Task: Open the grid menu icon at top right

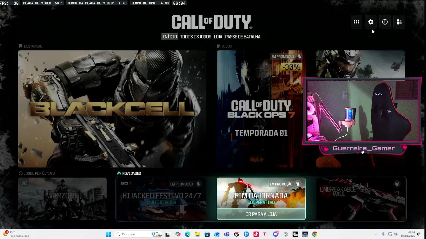Action: tap(356, 22)
